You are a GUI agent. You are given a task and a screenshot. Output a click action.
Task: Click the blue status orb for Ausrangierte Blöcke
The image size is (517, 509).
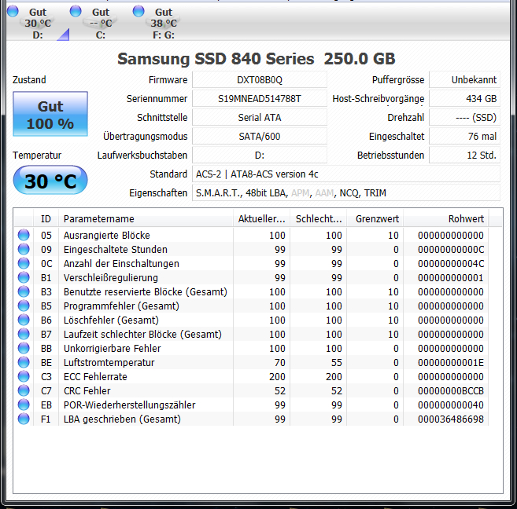tap(24, 235)
